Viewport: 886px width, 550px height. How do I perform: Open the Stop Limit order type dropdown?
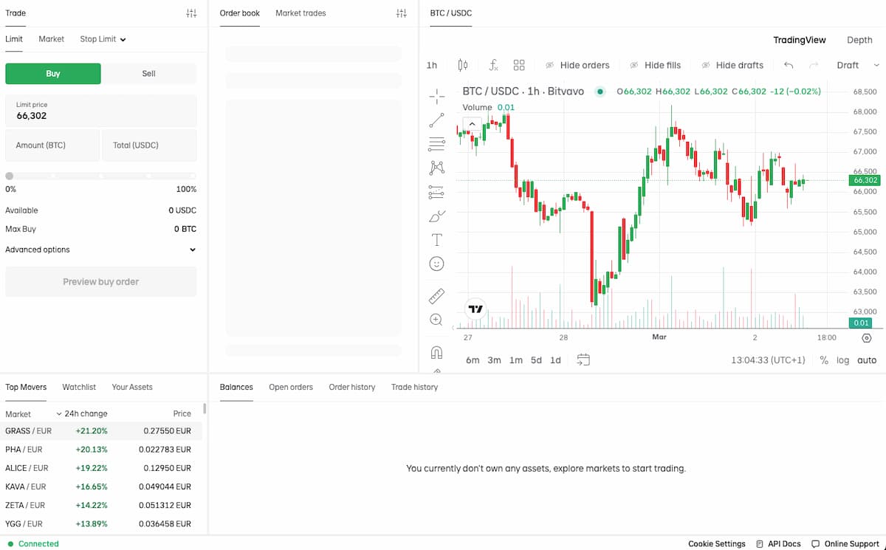(x=103, y=38)
